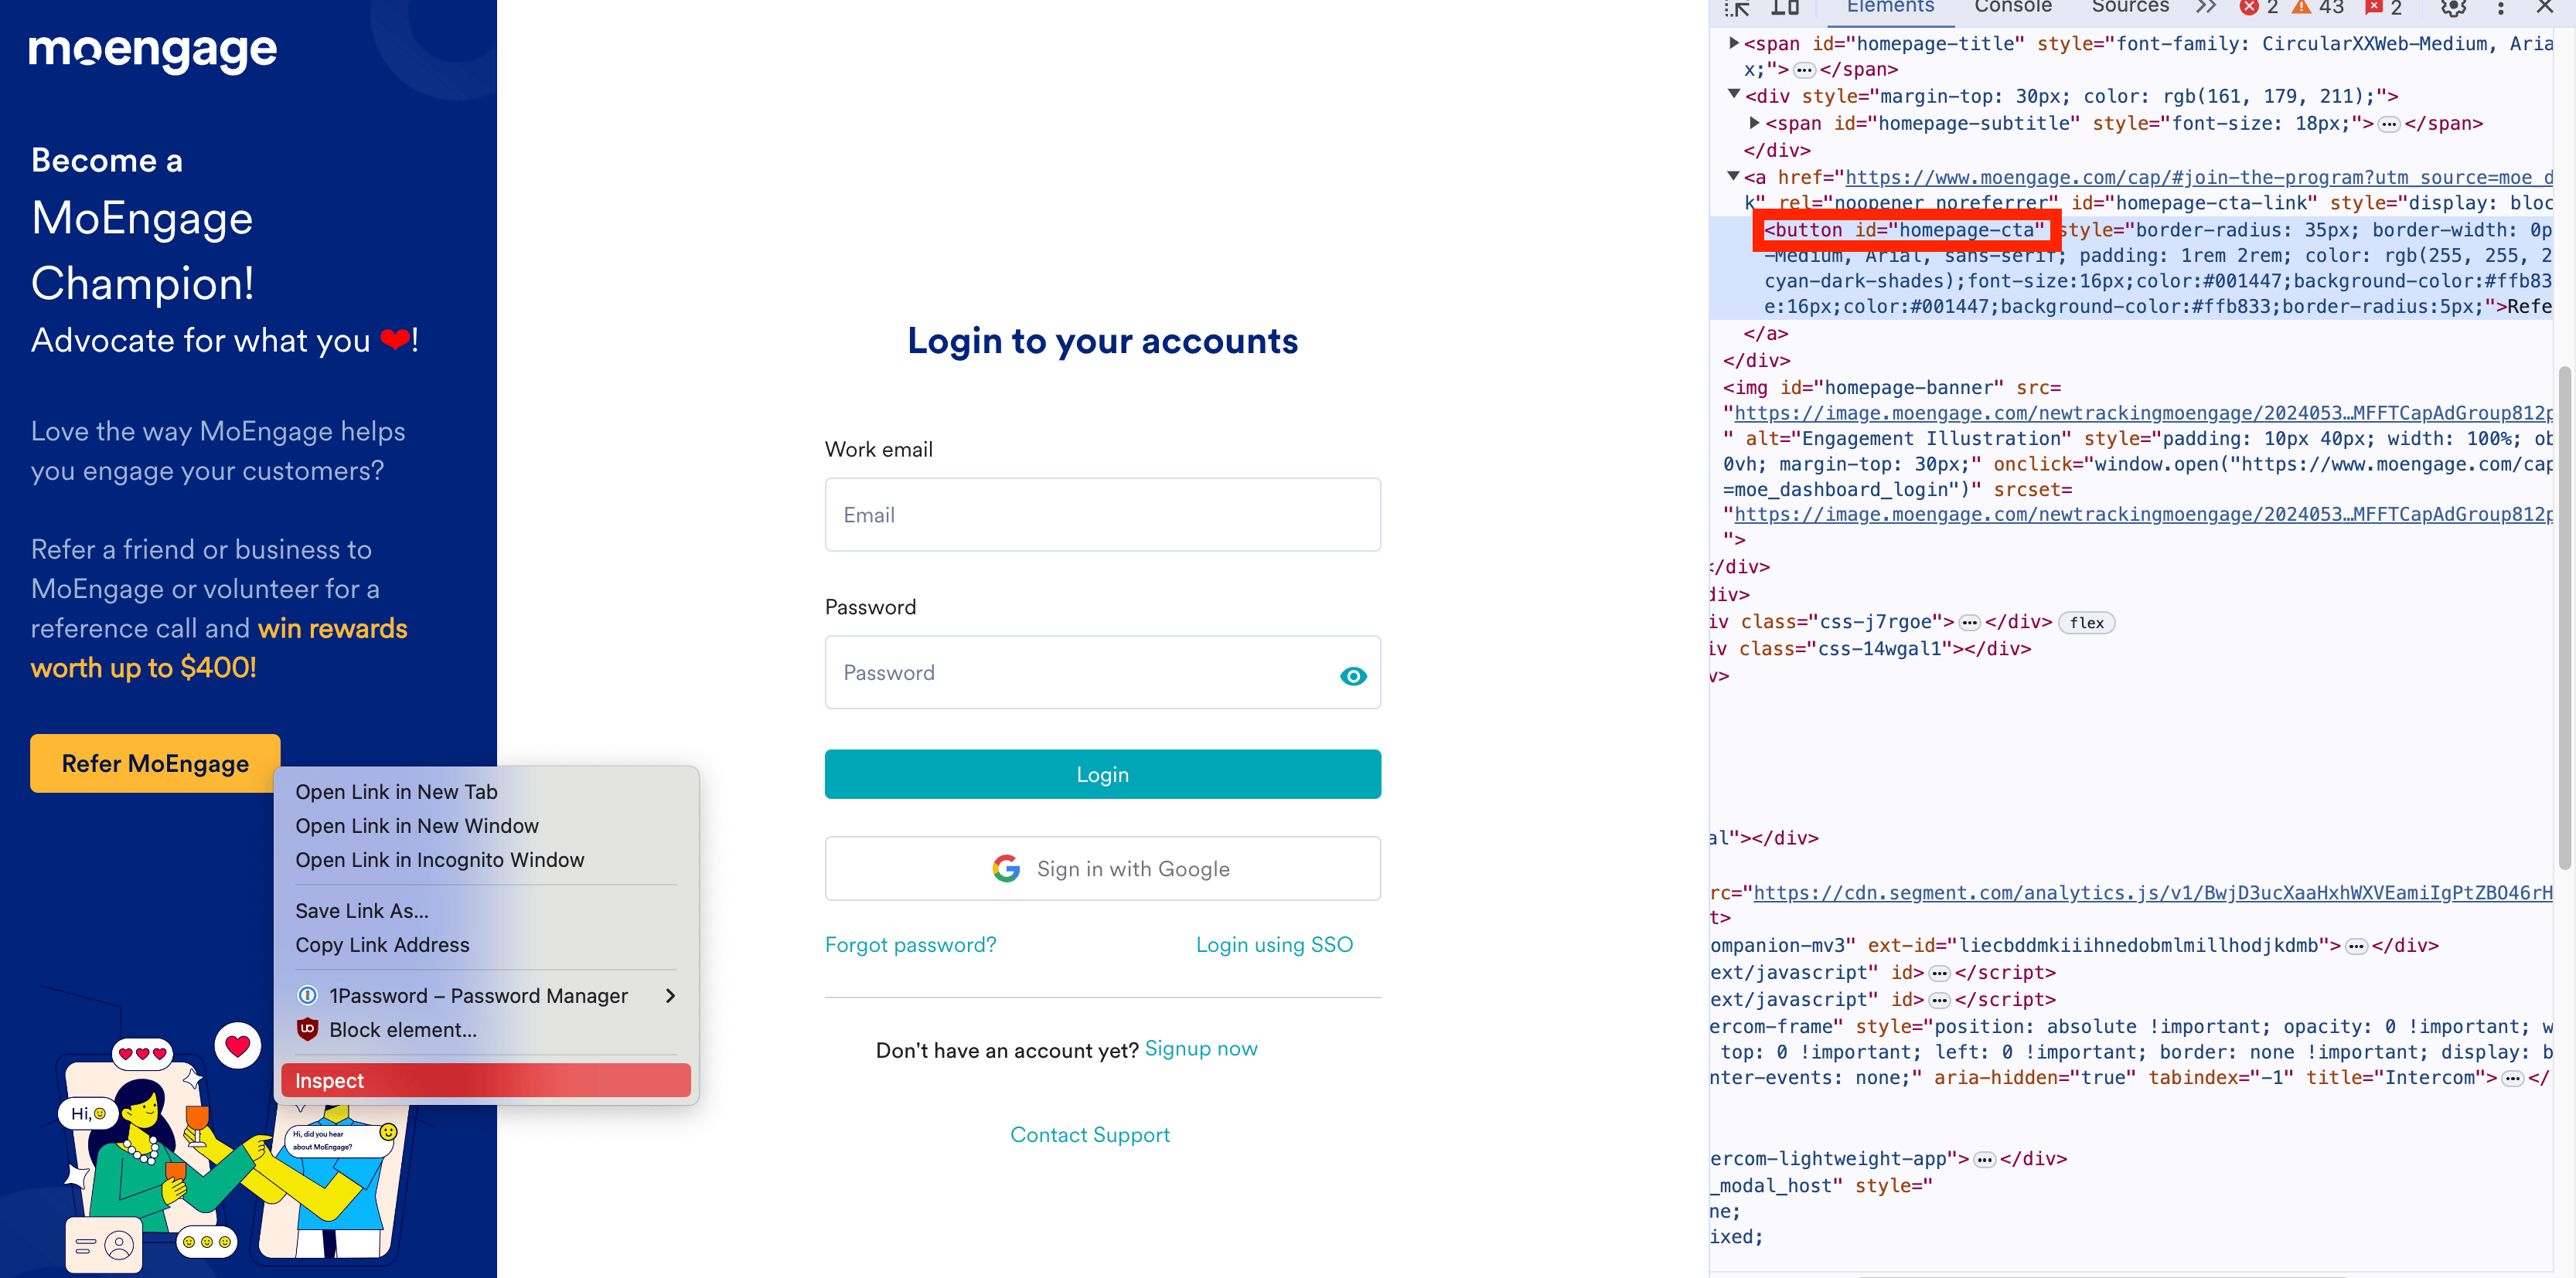Screen dimensions: 2576x1278
Task: Open 1Password – Password Manager entry
Action: tap(486, 995)
